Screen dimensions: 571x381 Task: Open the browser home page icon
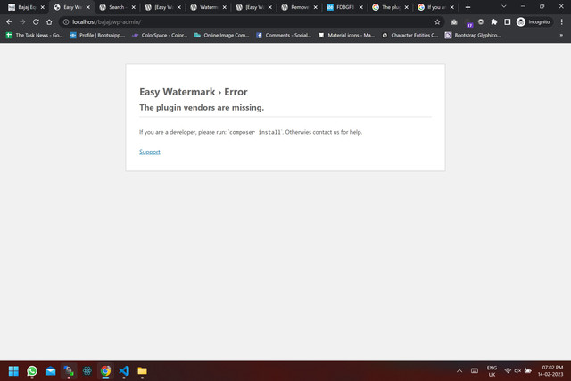pos(49,21)
